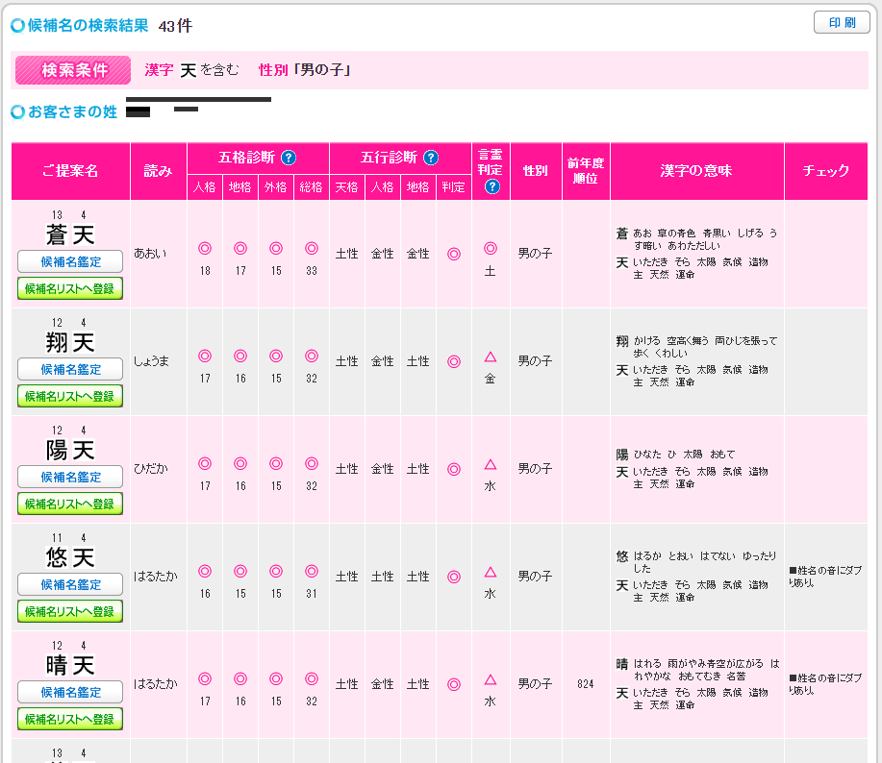Click the 性別 column header

tap(536, 171)
